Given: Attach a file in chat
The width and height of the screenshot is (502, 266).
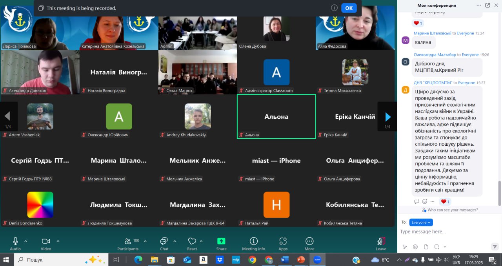Looking at the screenshot, I should (426, 247).
